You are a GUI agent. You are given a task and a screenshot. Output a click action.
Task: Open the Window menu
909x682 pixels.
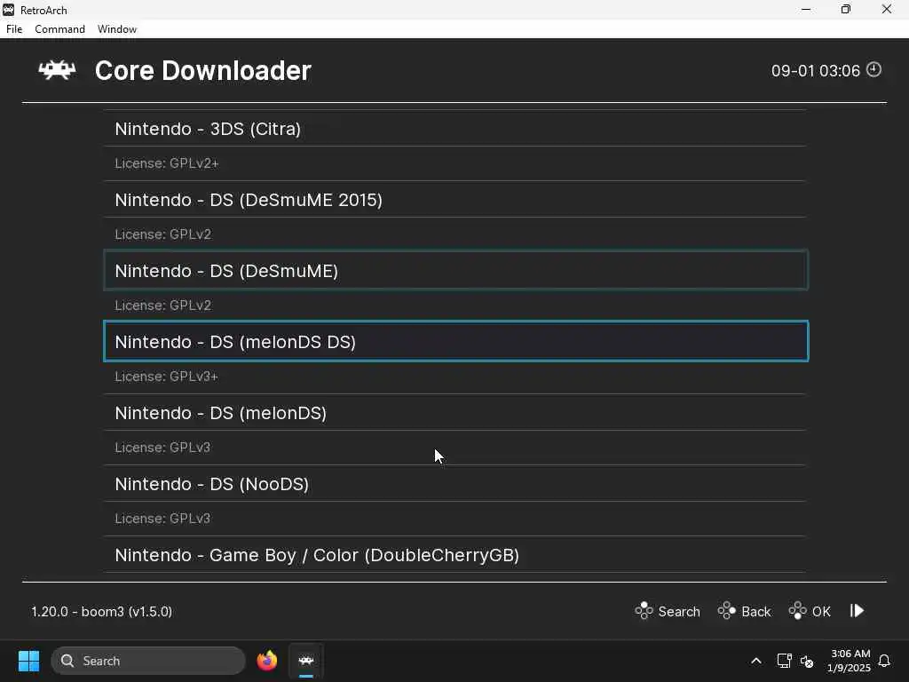[117, 29]
